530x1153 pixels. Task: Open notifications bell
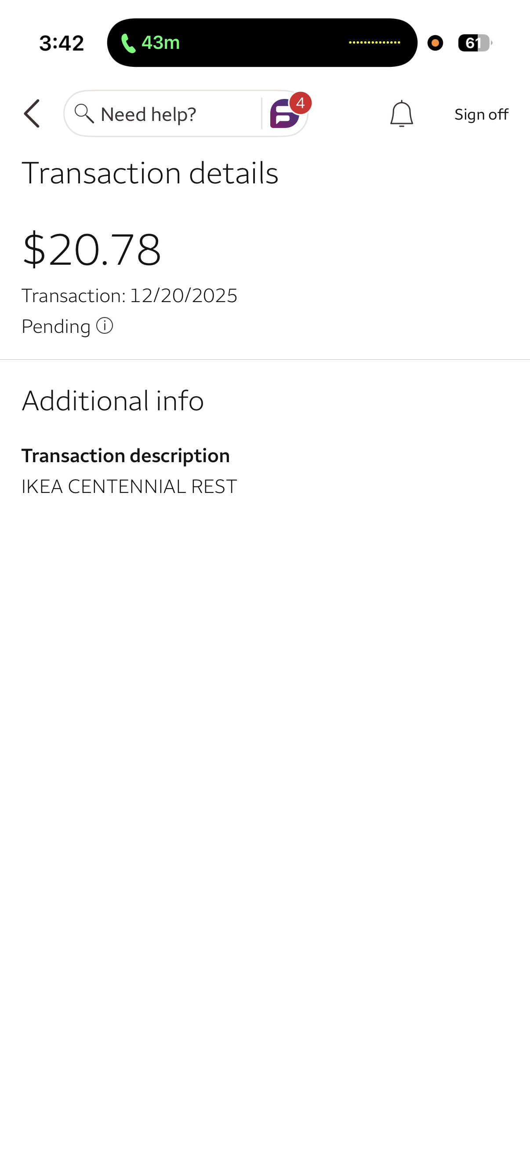coord(401,114)
